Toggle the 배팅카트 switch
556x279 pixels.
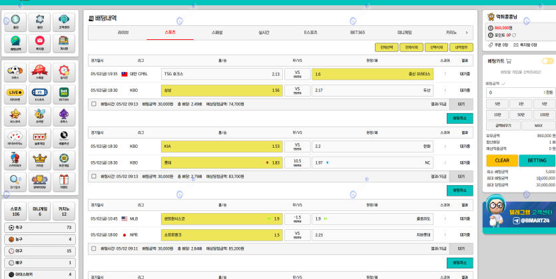[x=547, y=61]
